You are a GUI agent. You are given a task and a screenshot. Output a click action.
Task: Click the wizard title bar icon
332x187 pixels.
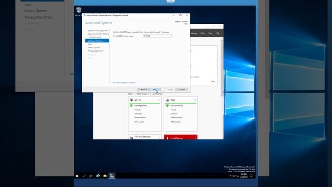(x=85, y=15)
